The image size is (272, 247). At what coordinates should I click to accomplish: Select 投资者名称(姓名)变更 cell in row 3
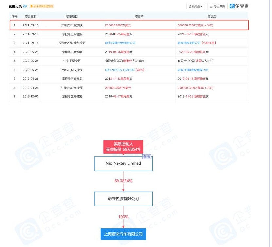tap(72, 43)
